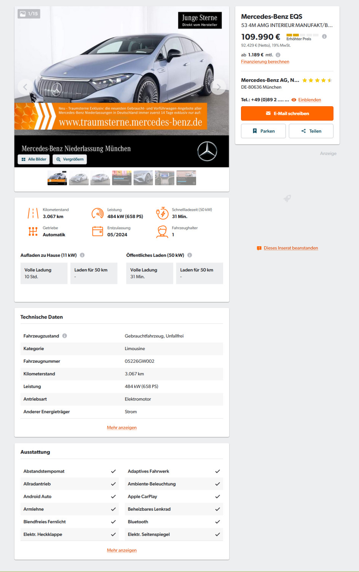This screenshot has width=359, height=572.
Task: Open the price rating info icon
Action: tap(324, 37)
